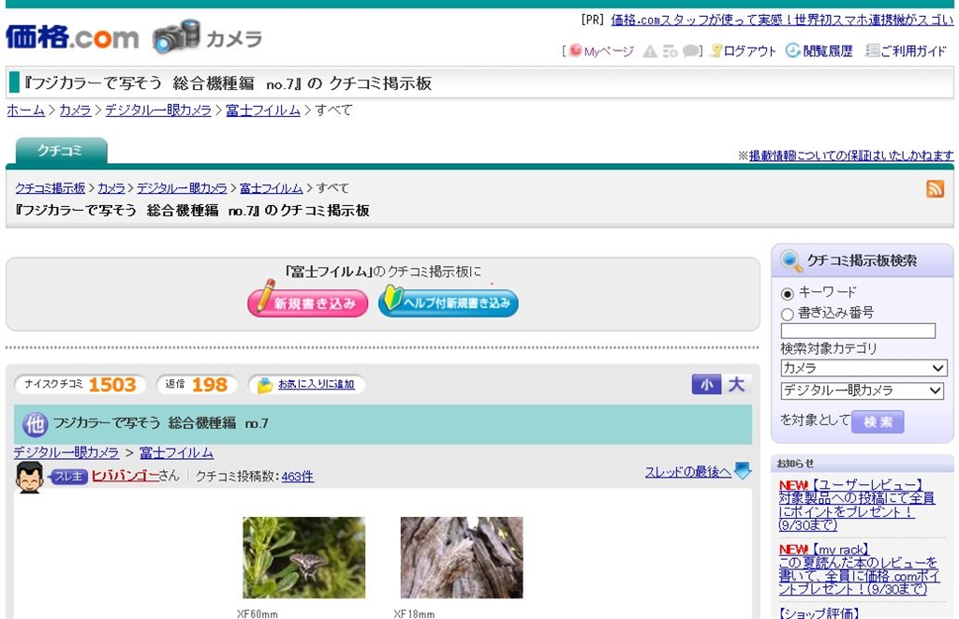The image size is (959, 619).
Task: Click 富士フイルム link under the thread title
Action: [x=177, y=452]
